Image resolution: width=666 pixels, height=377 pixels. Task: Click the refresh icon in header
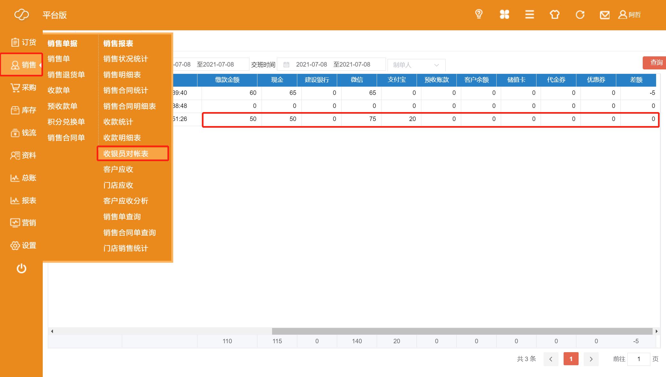(580, 15)
